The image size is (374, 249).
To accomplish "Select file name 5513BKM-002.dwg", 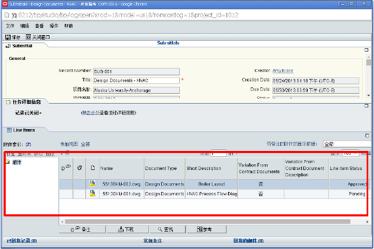I will (x=122, y=184).
